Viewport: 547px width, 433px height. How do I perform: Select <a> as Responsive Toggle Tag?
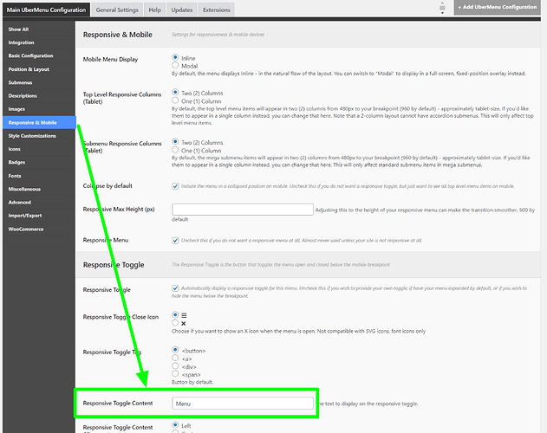point(175,358)
